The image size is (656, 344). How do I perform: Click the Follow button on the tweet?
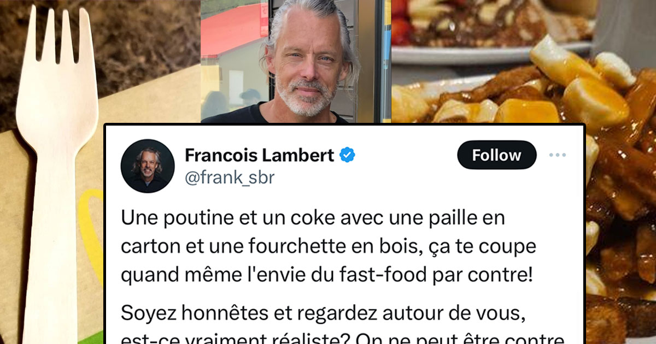496,155
